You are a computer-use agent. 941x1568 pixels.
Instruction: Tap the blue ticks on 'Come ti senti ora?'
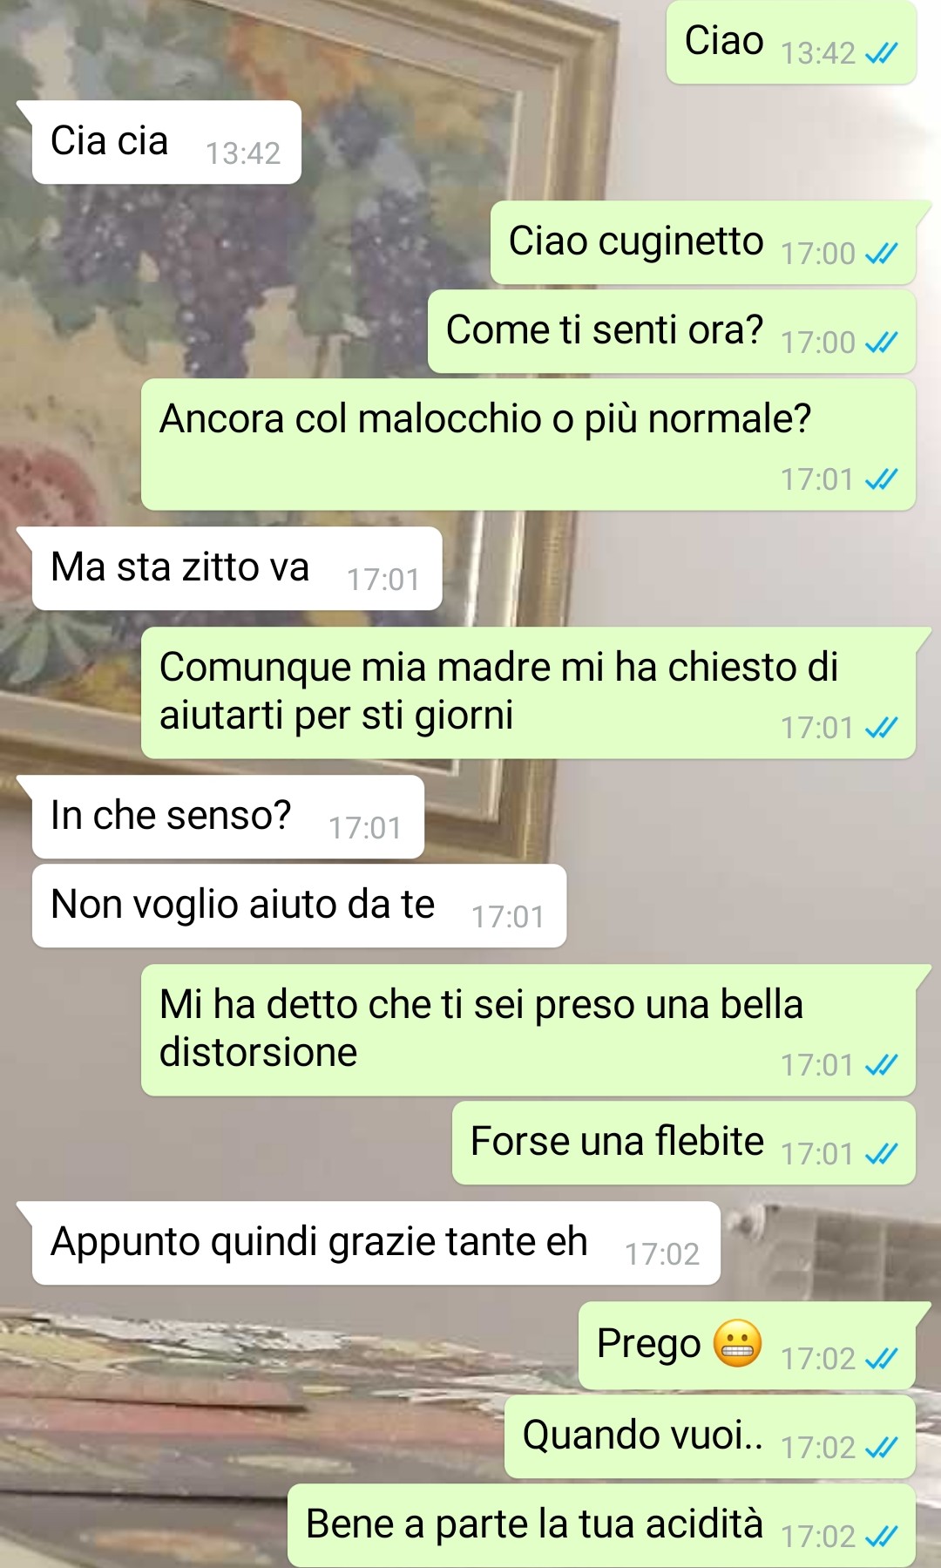[x=881, y=343]
